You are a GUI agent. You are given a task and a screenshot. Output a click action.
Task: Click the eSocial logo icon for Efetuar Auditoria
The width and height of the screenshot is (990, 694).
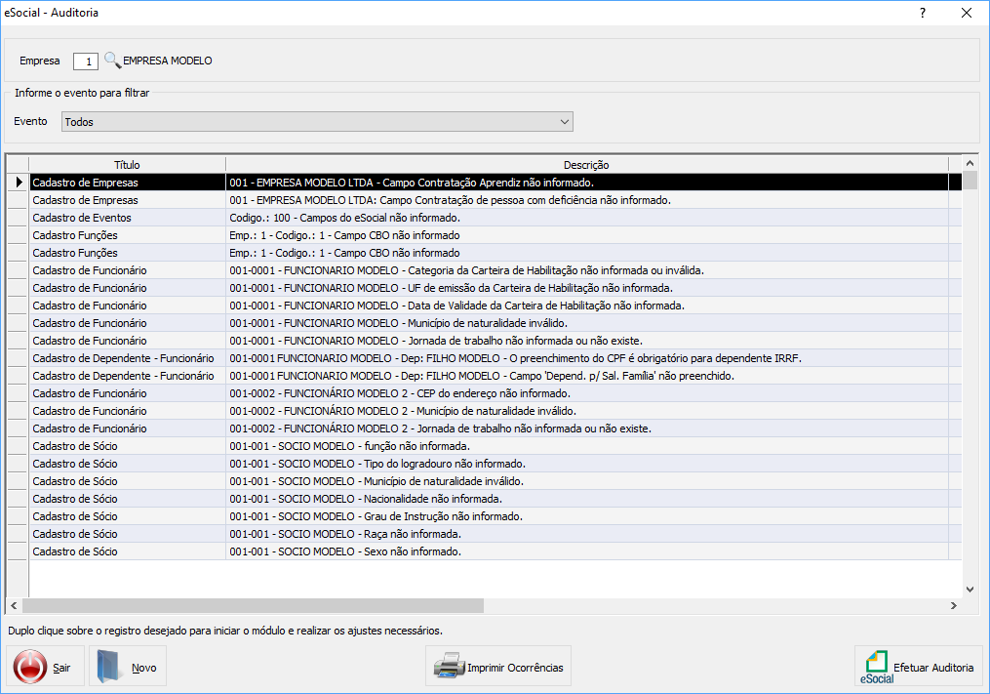point(875,666)
